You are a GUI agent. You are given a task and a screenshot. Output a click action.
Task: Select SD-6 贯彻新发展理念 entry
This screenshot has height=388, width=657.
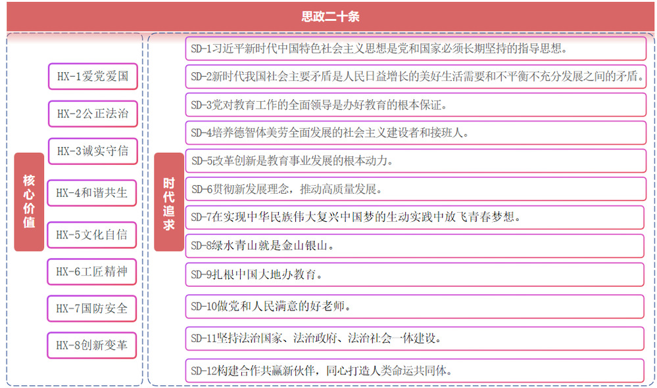coord(415,189)
